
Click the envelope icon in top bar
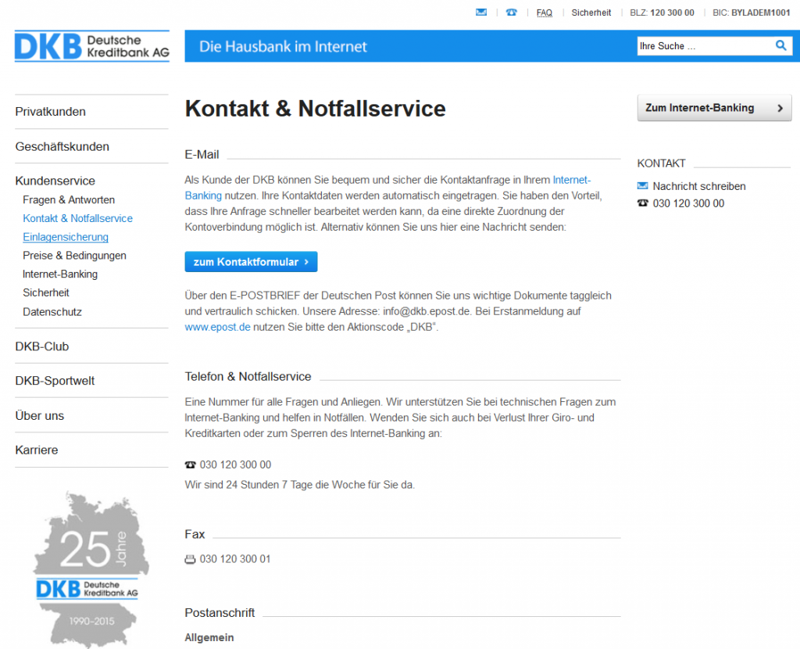481,13
